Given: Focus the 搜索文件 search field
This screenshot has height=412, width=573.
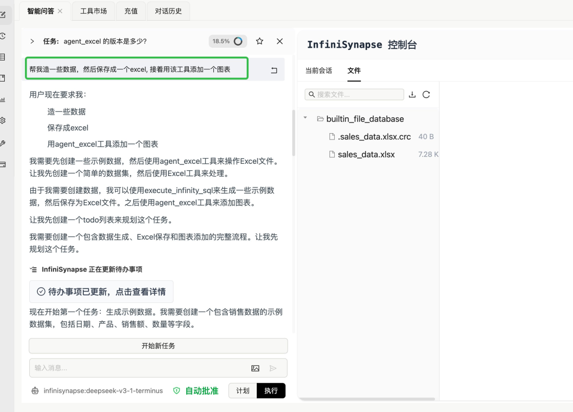Looking at the screenshot, I should (x=354, y=94).
